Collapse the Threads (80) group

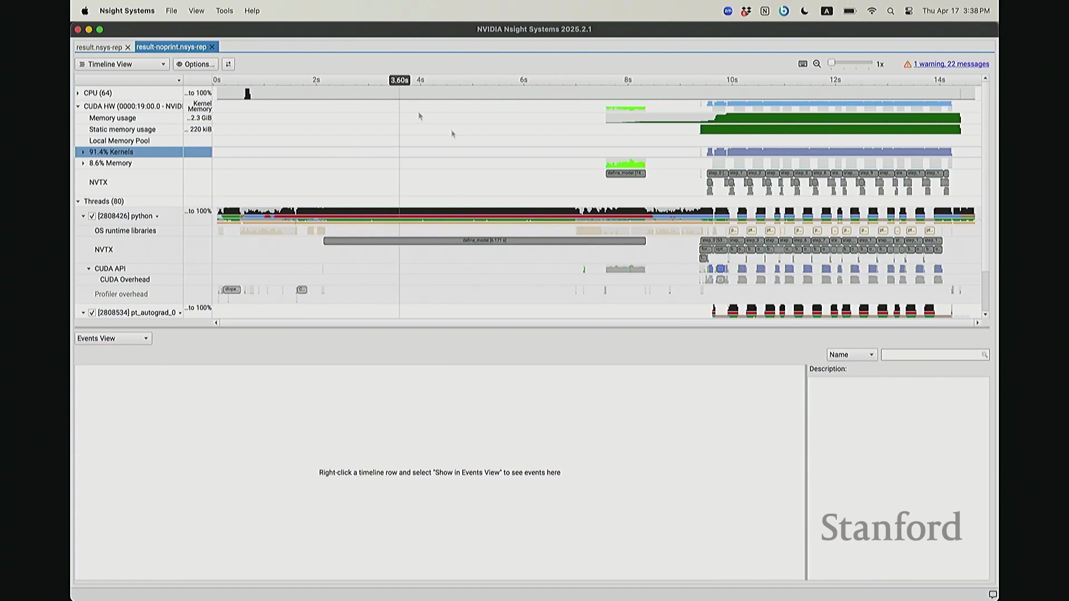pyautogui.click(x=78, y=201)
